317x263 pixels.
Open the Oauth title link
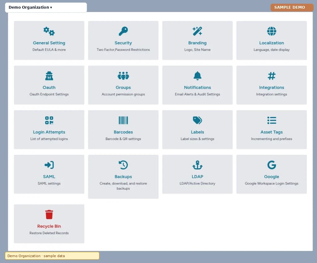49,88
